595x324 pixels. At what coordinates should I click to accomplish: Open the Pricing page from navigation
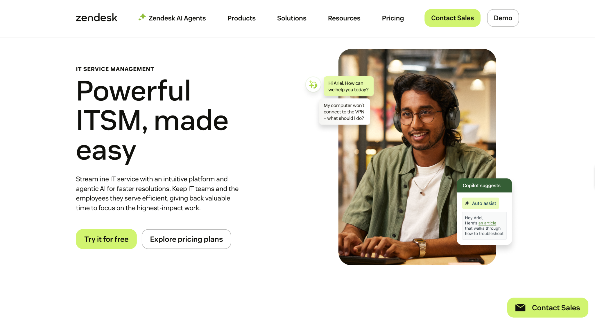[x=393, y=18]
